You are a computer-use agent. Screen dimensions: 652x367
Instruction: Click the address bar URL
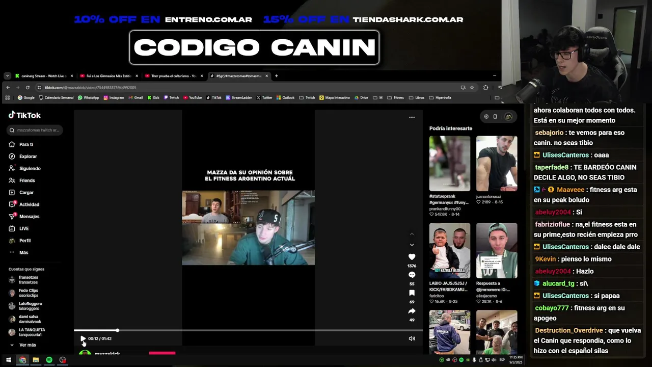(90, 88)
